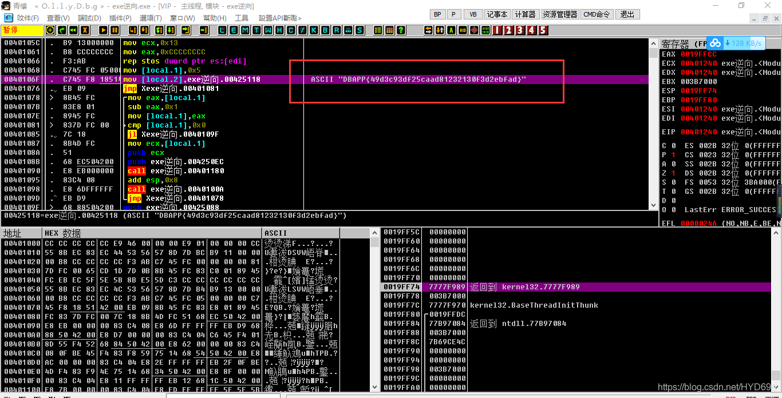The width and height of the screenshot is (782, 398).
Task: Select the highlighted disassembly line 0040106F
Action: [x=325, y=79]
